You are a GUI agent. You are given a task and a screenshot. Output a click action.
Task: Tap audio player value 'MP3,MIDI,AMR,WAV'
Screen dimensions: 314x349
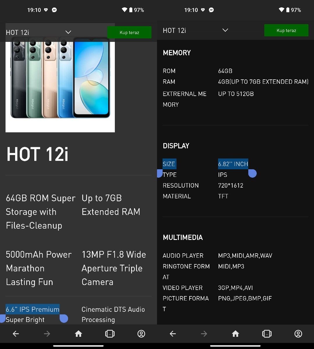pyautogui.click(x=245, y=256)
